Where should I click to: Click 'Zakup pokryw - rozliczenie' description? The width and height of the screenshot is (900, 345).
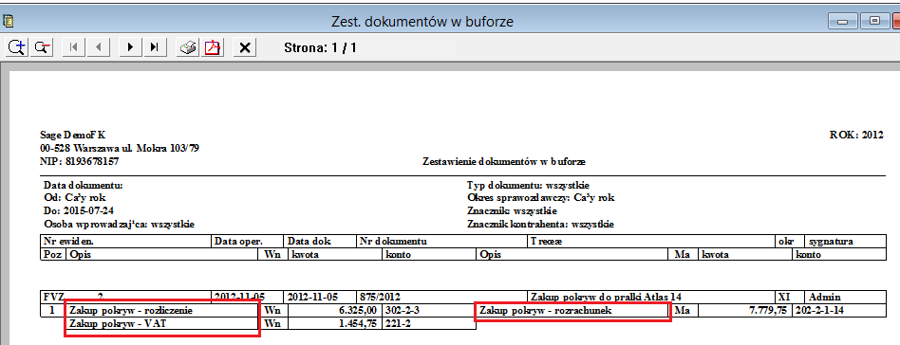(x=131, y=310)
